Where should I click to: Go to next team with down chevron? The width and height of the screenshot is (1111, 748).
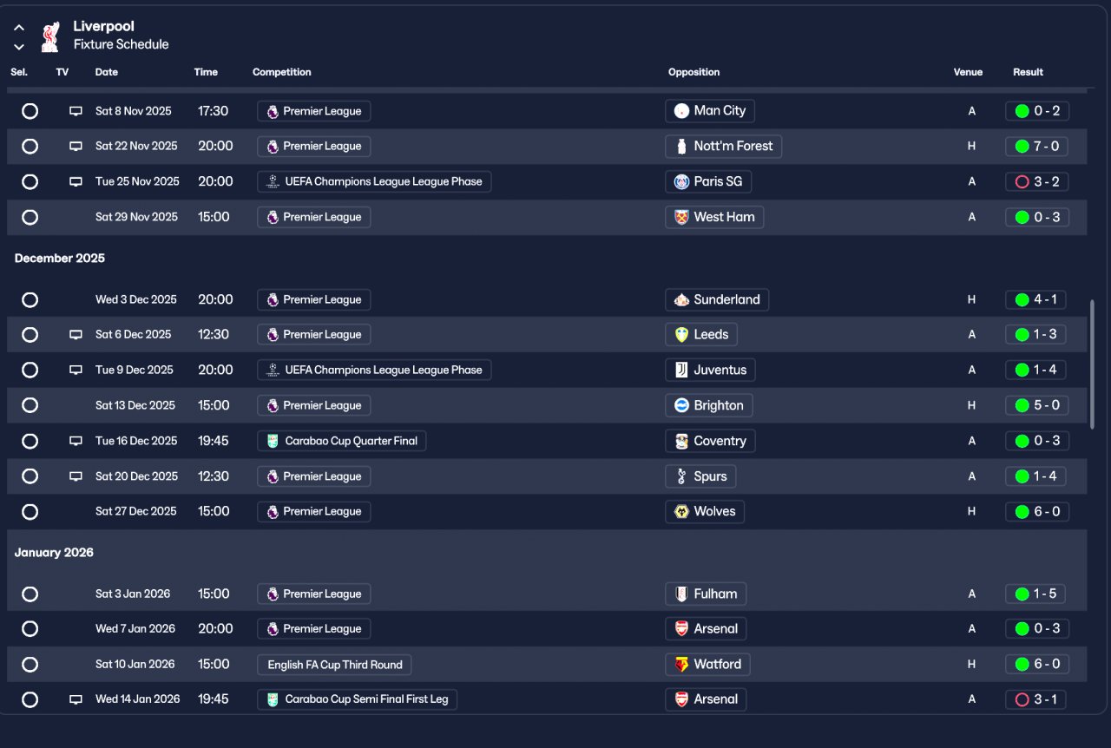[19, 47]
